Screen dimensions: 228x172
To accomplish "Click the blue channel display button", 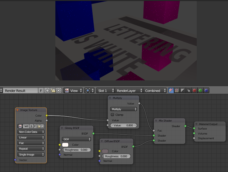I will [x=206, y=91].
